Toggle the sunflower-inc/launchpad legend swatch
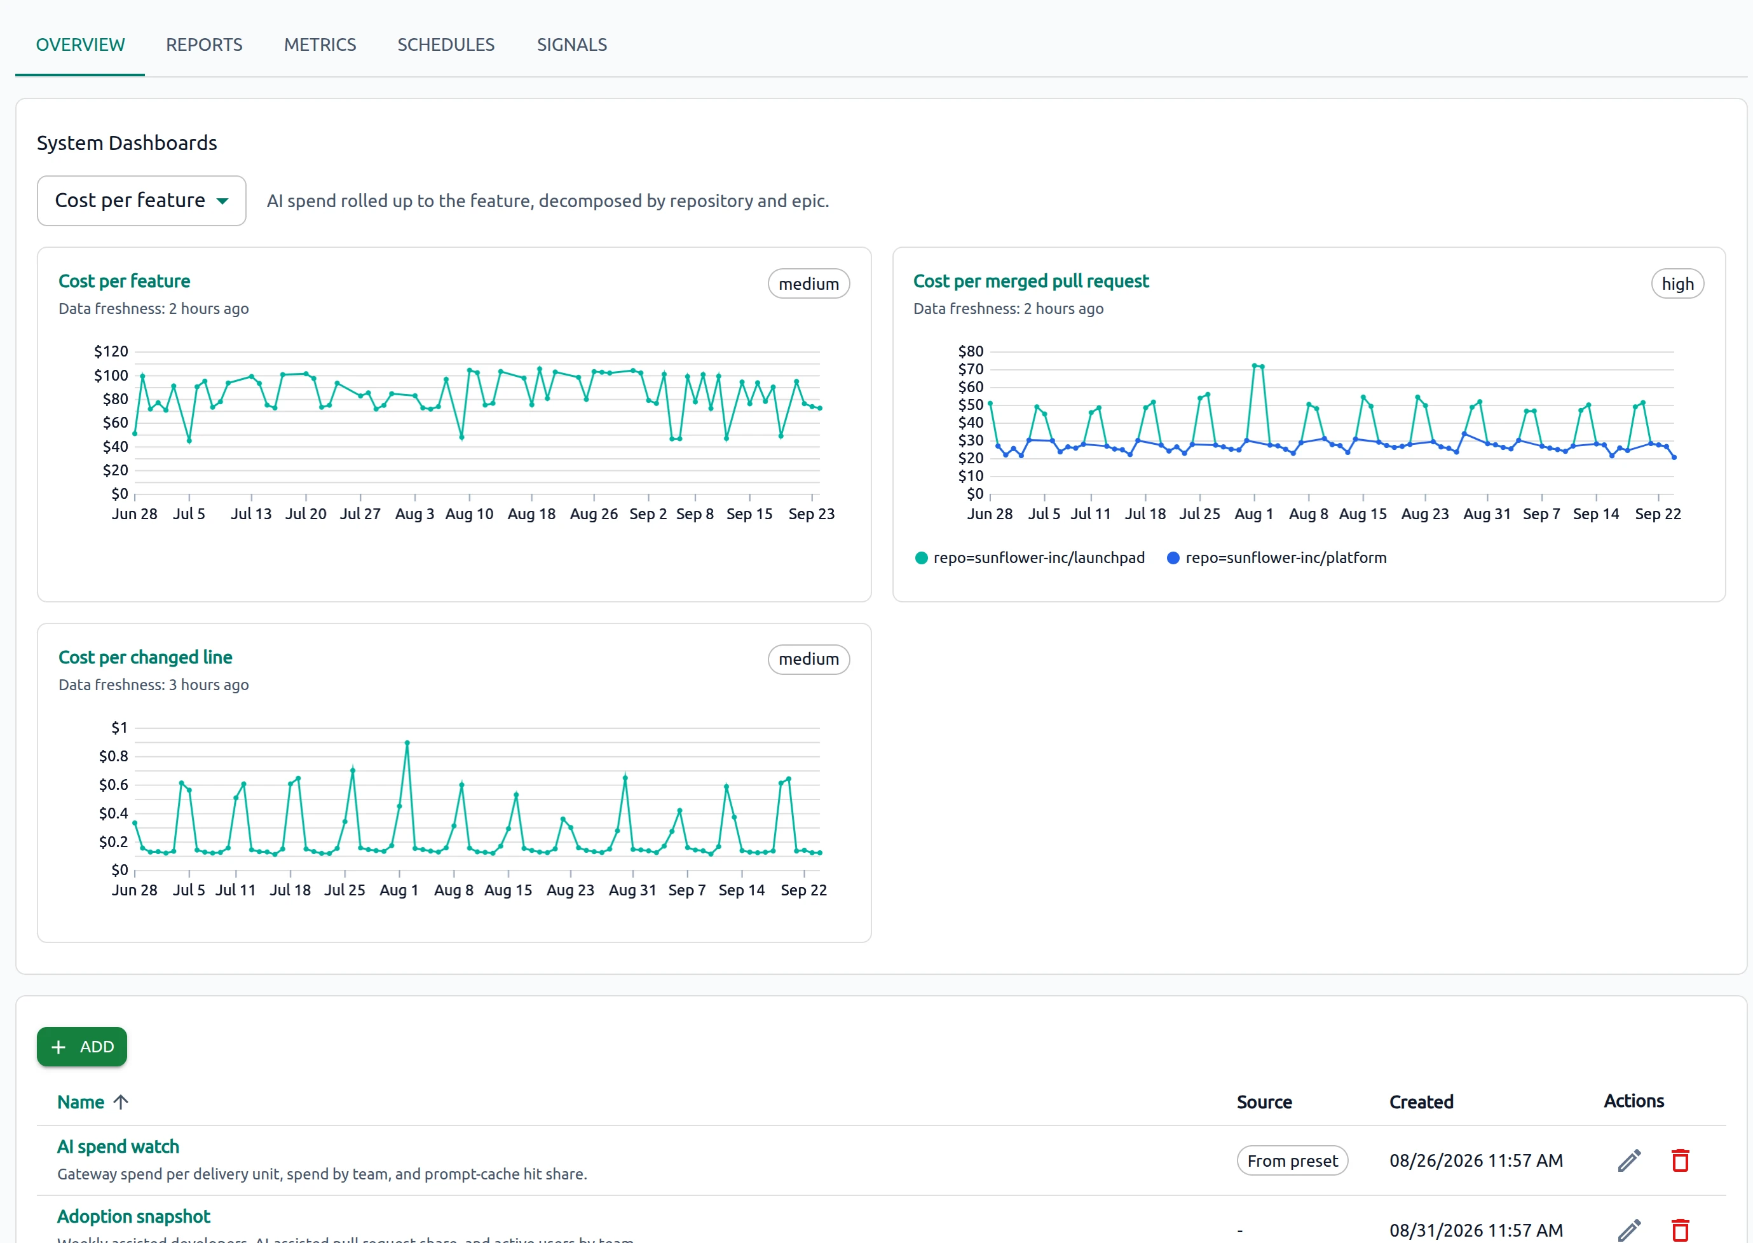Image resolution: width=1753 pixels, height=1243 pixels. (x=922, y=558)
